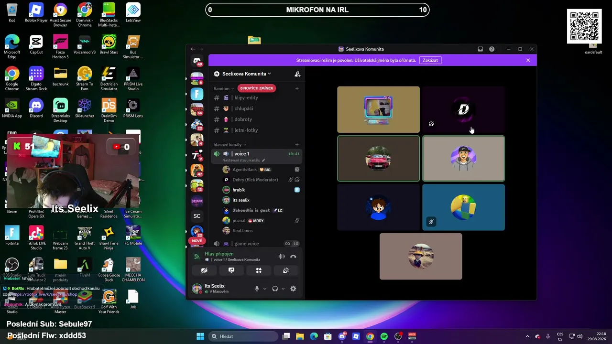Viewport: 612px width, 344px height.
Task: Focus the Dehry D-logo video tile
Action: coord(463,109)
